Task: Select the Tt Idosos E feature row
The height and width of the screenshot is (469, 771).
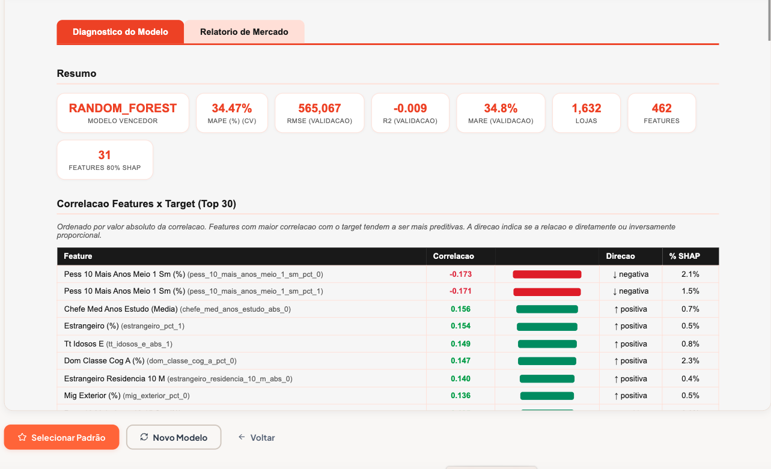Action: click(388, 344)
